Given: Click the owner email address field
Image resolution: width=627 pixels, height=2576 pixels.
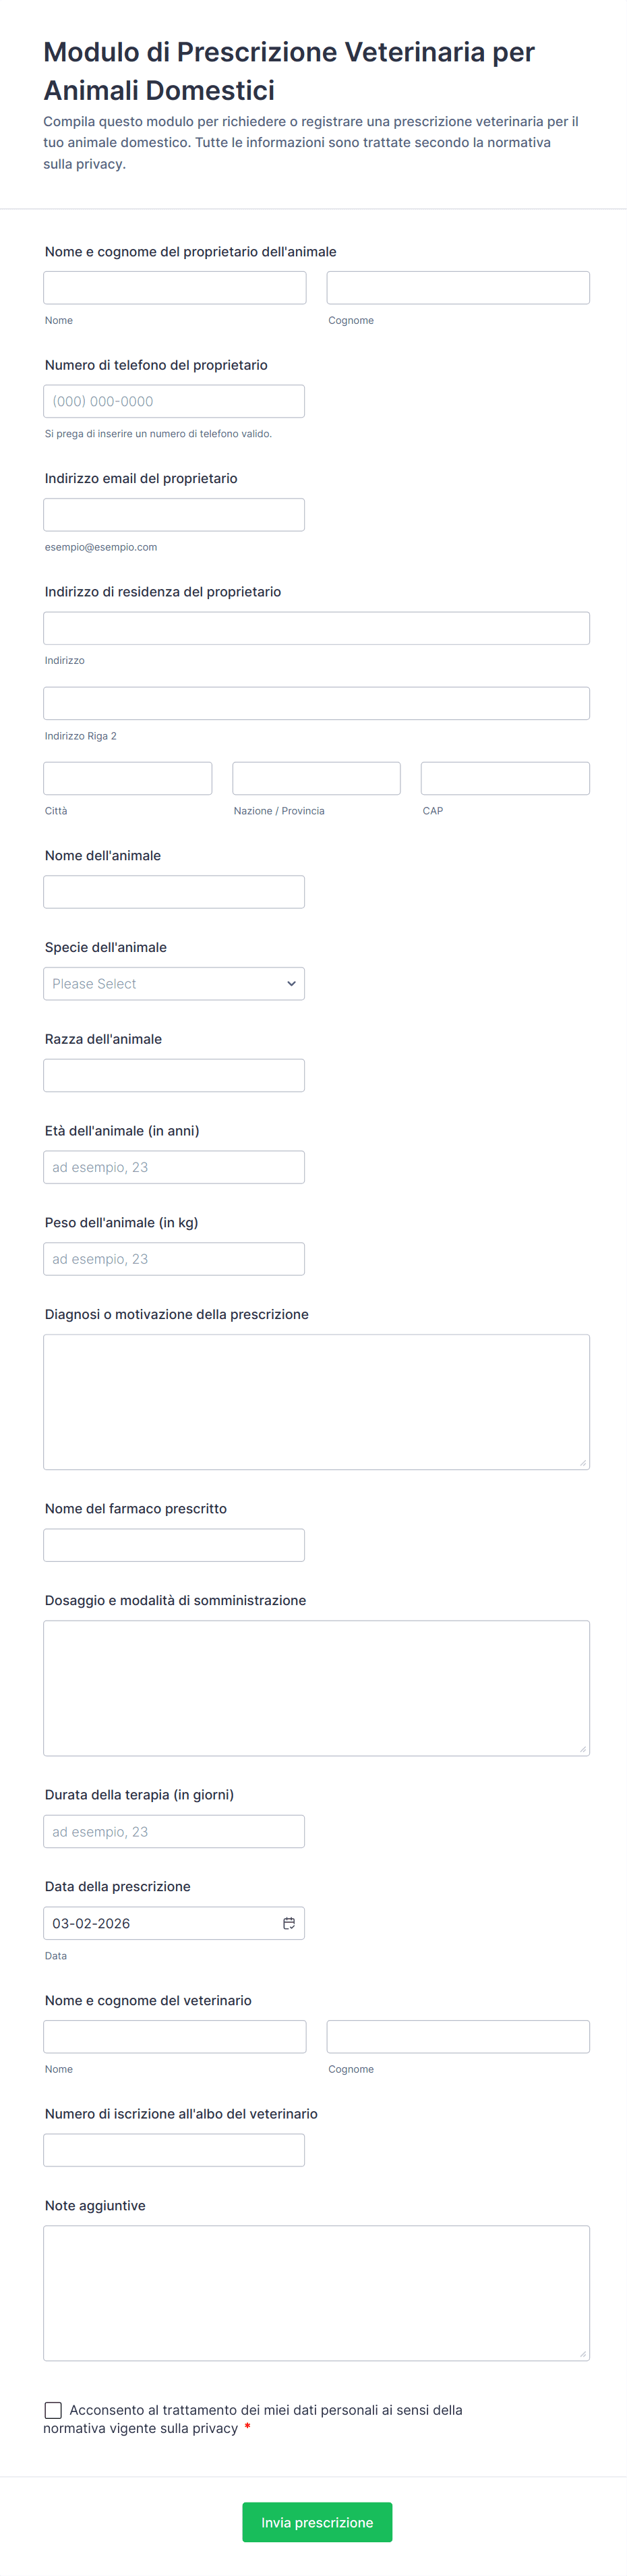Looking at the screenshot, I should [174, 515].
